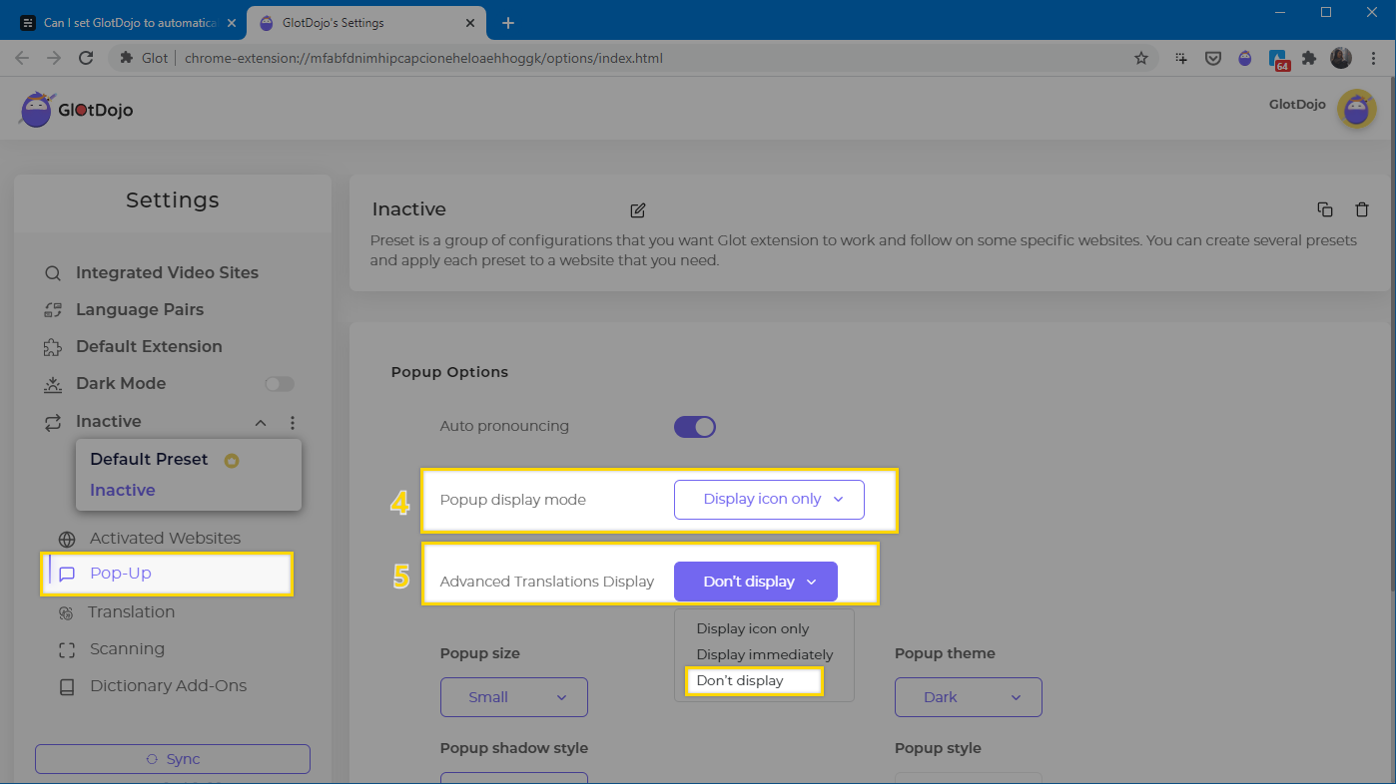Click the Scanning frame icon
The image size is (1396, 784).
tap(67, 650)
